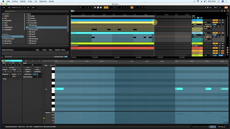230x129 pixels.
Task: Click the MIDI map mode button
Action: [215, 8]
